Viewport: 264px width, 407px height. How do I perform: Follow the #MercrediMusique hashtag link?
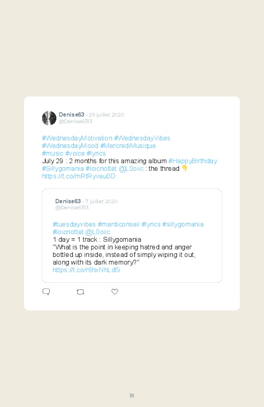pyautogui.click(x=128, y=145)
